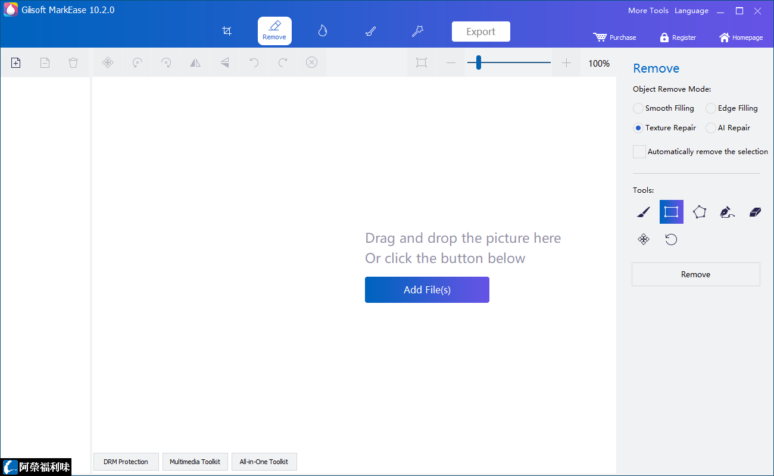This screenshot has height=476, width=774.
Task: Open the water drop watermark tool
Action: coord(322,31)
